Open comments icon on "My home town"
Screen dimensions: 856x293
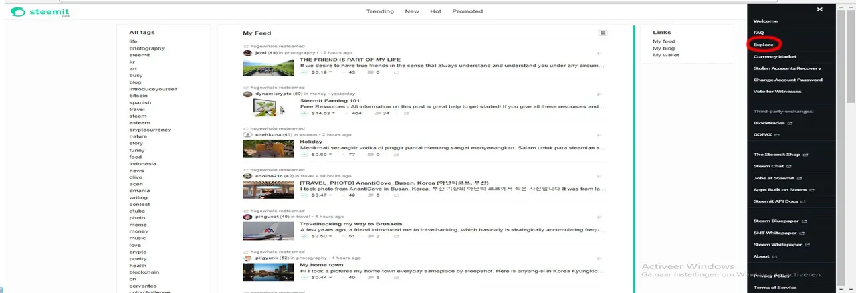(371, 277)
